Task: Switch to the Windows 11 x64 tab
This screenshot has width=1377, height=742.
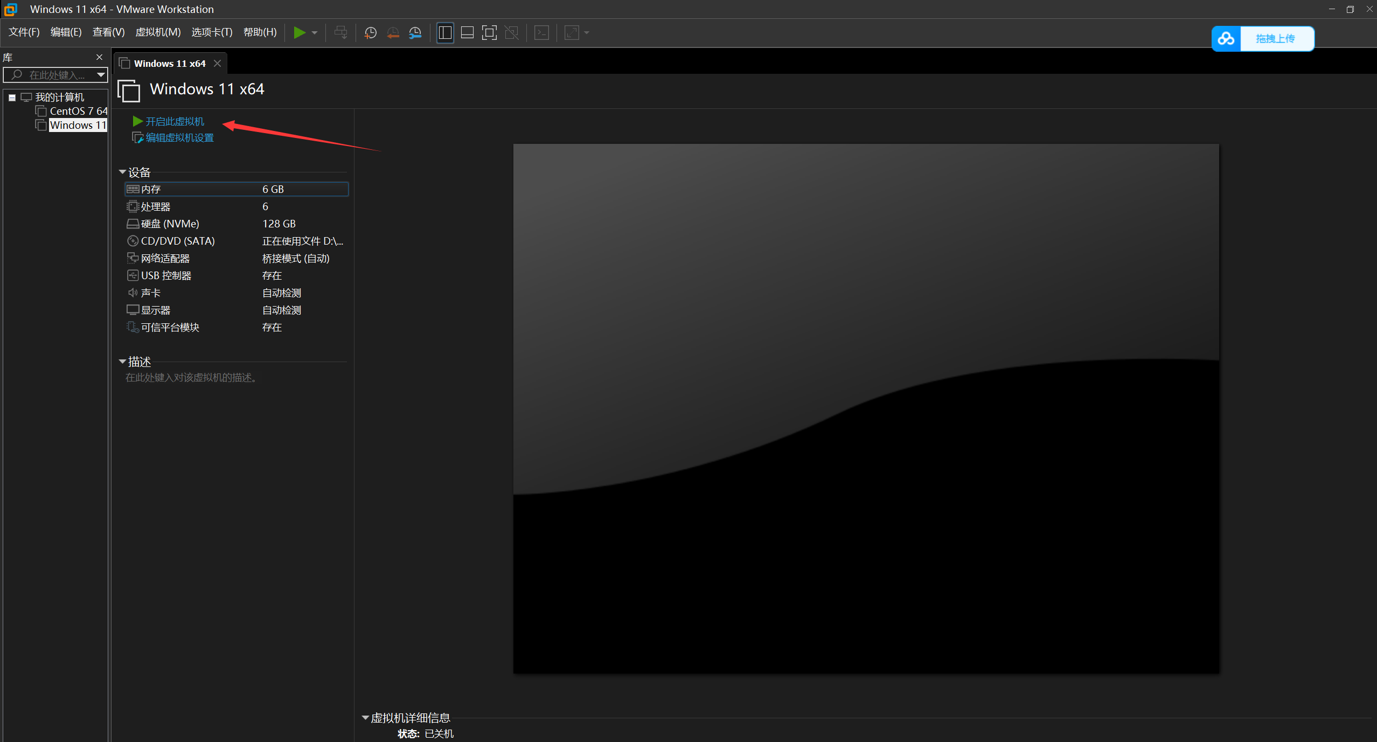Action: 169,64
